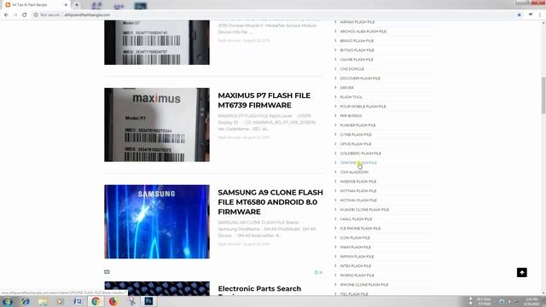This screenshot has width=546, height=307.
Task: Open IPHONE CLONE FLASH FILE category
Action: pos(364,285)
